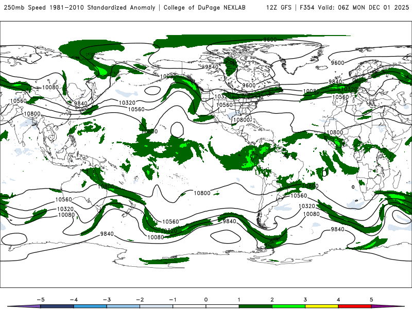Click the legend tick label '-1'
Image resolution: width=412 pixels, height=309 pixels.
pyautogui.click(x=173, y=300)
